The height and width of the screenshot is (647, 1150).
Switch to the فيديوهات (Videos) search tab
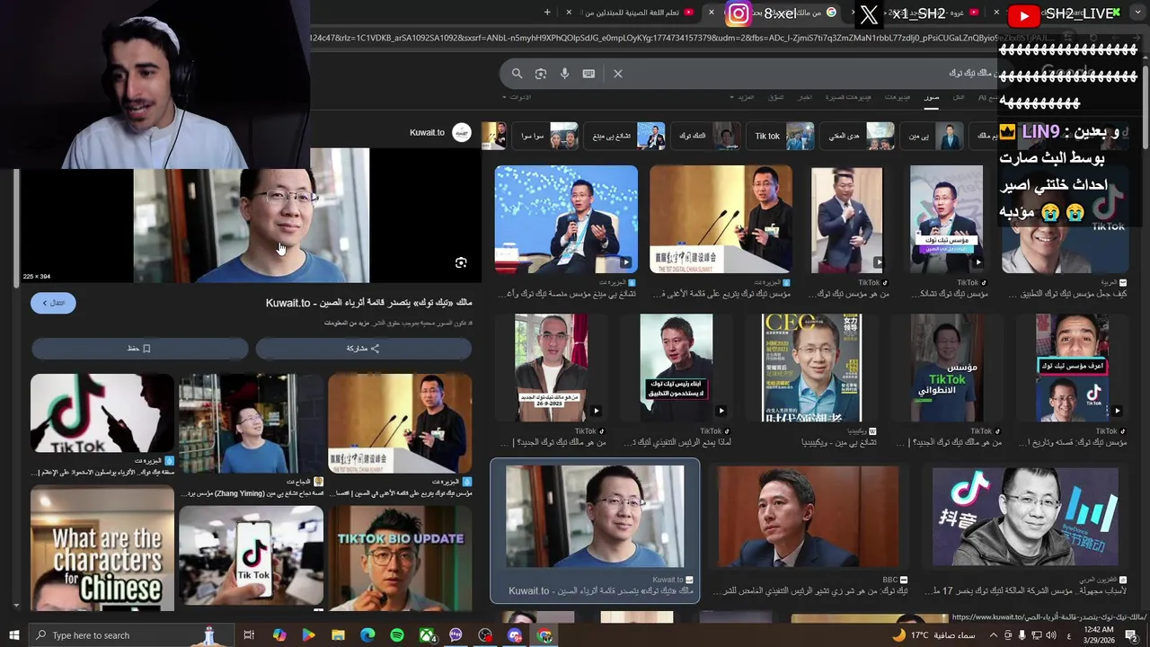coord(897,97)
